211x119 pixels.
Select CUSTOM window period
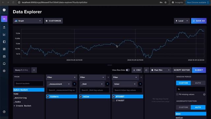point(183,83)
